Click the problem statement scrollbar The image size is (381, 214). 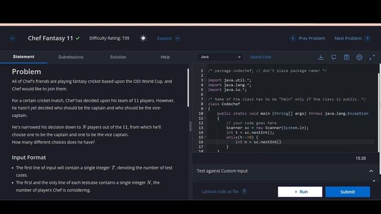188,88
